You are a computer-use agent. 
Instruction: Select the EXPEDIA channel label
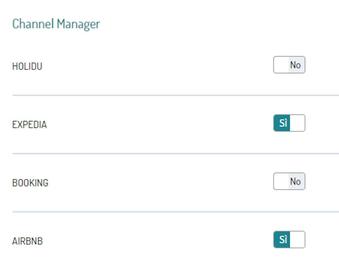[29, 125]
